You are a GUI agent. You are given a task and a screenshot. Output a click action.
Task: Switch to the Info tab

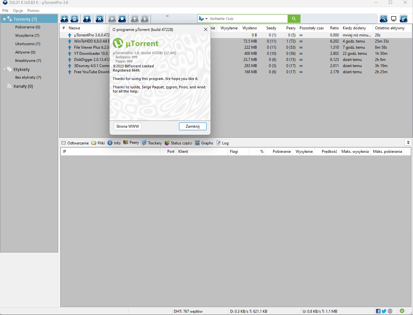(114, 143)
